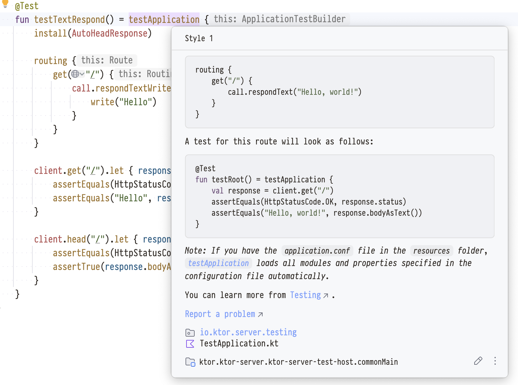Click the Report a problem link
The image size is (518, 385).
pos(220,314)
